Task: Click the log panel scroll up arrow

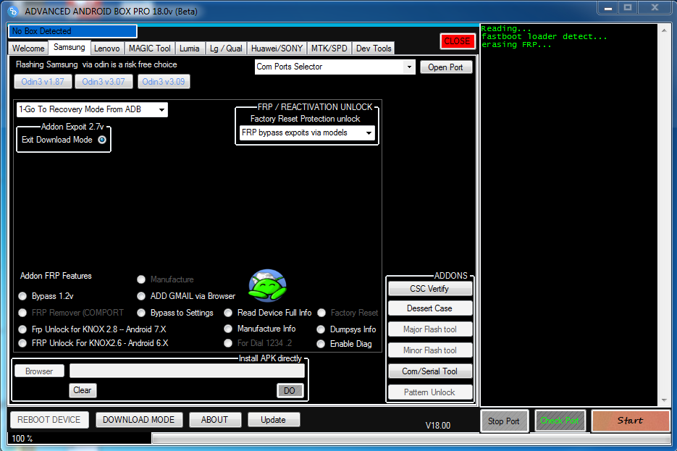Action: click(664, 30)
